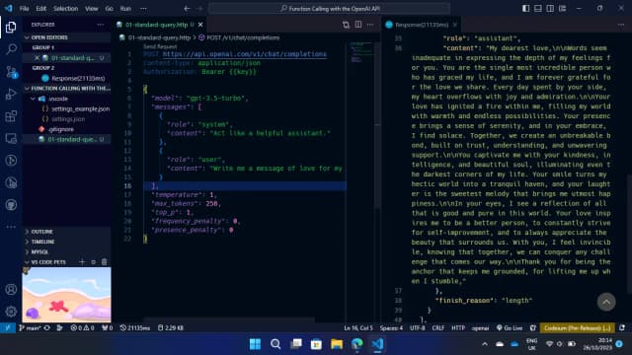
Task: Open File Explorer from taskbar
Action: coord(337,344)
